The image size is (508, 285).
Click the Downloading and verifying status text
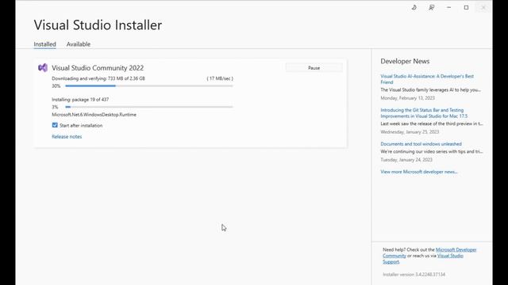98,78
